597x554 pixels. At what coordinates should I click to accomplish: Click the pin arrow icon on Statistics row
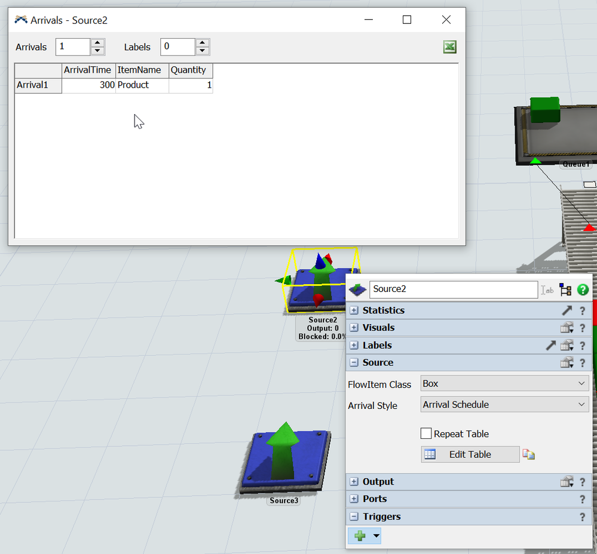coord(567,310)
